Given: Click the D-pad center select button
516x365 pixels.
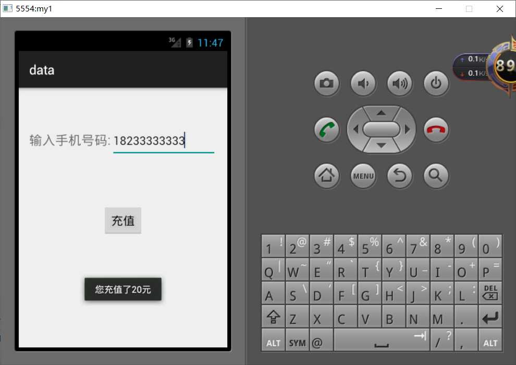Looking at the screenshot, I should (381, 129).
